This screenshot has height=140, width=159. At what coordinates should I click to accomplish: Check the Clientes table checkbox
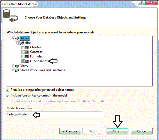tap(23, 47)
